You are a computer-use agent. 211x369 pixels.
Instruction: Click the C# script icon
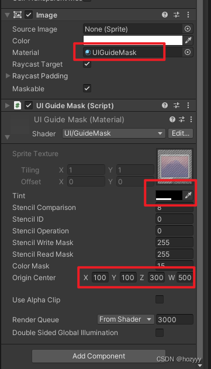18,105
